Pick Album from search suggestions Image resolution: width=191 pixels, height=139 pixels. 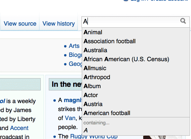tap(136, 86)
